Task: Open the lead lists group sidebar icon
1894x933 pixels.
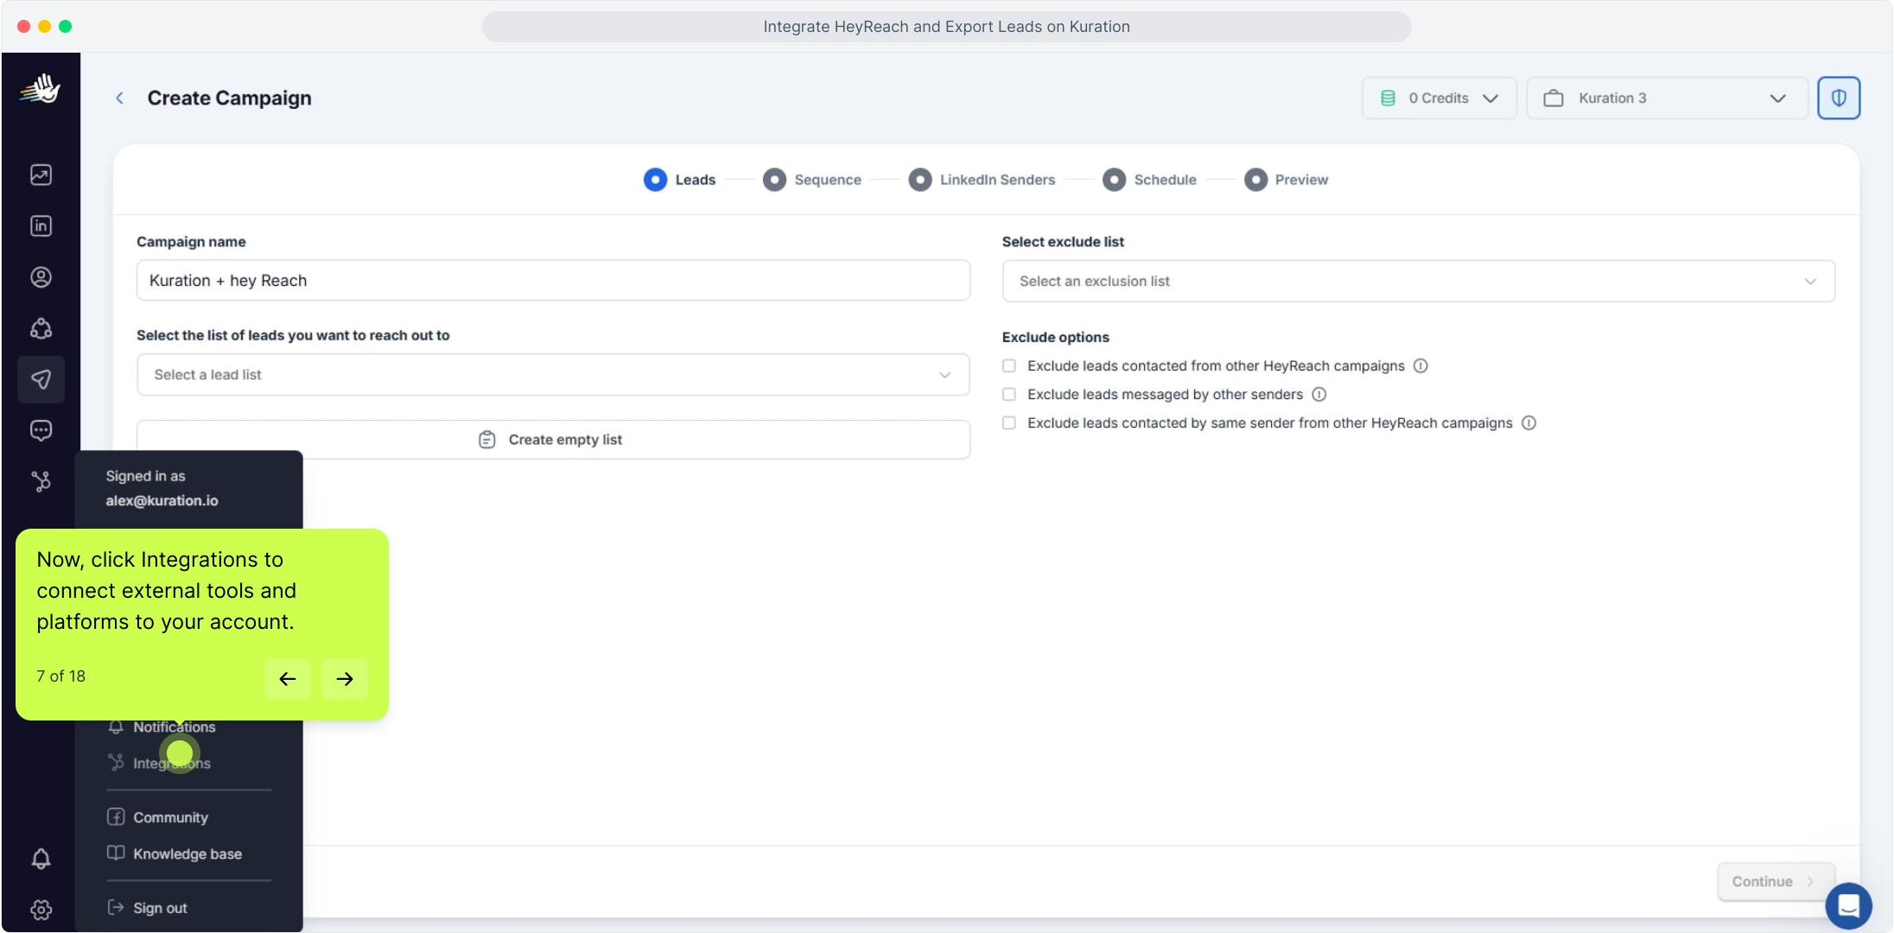Action: (41, 328)
